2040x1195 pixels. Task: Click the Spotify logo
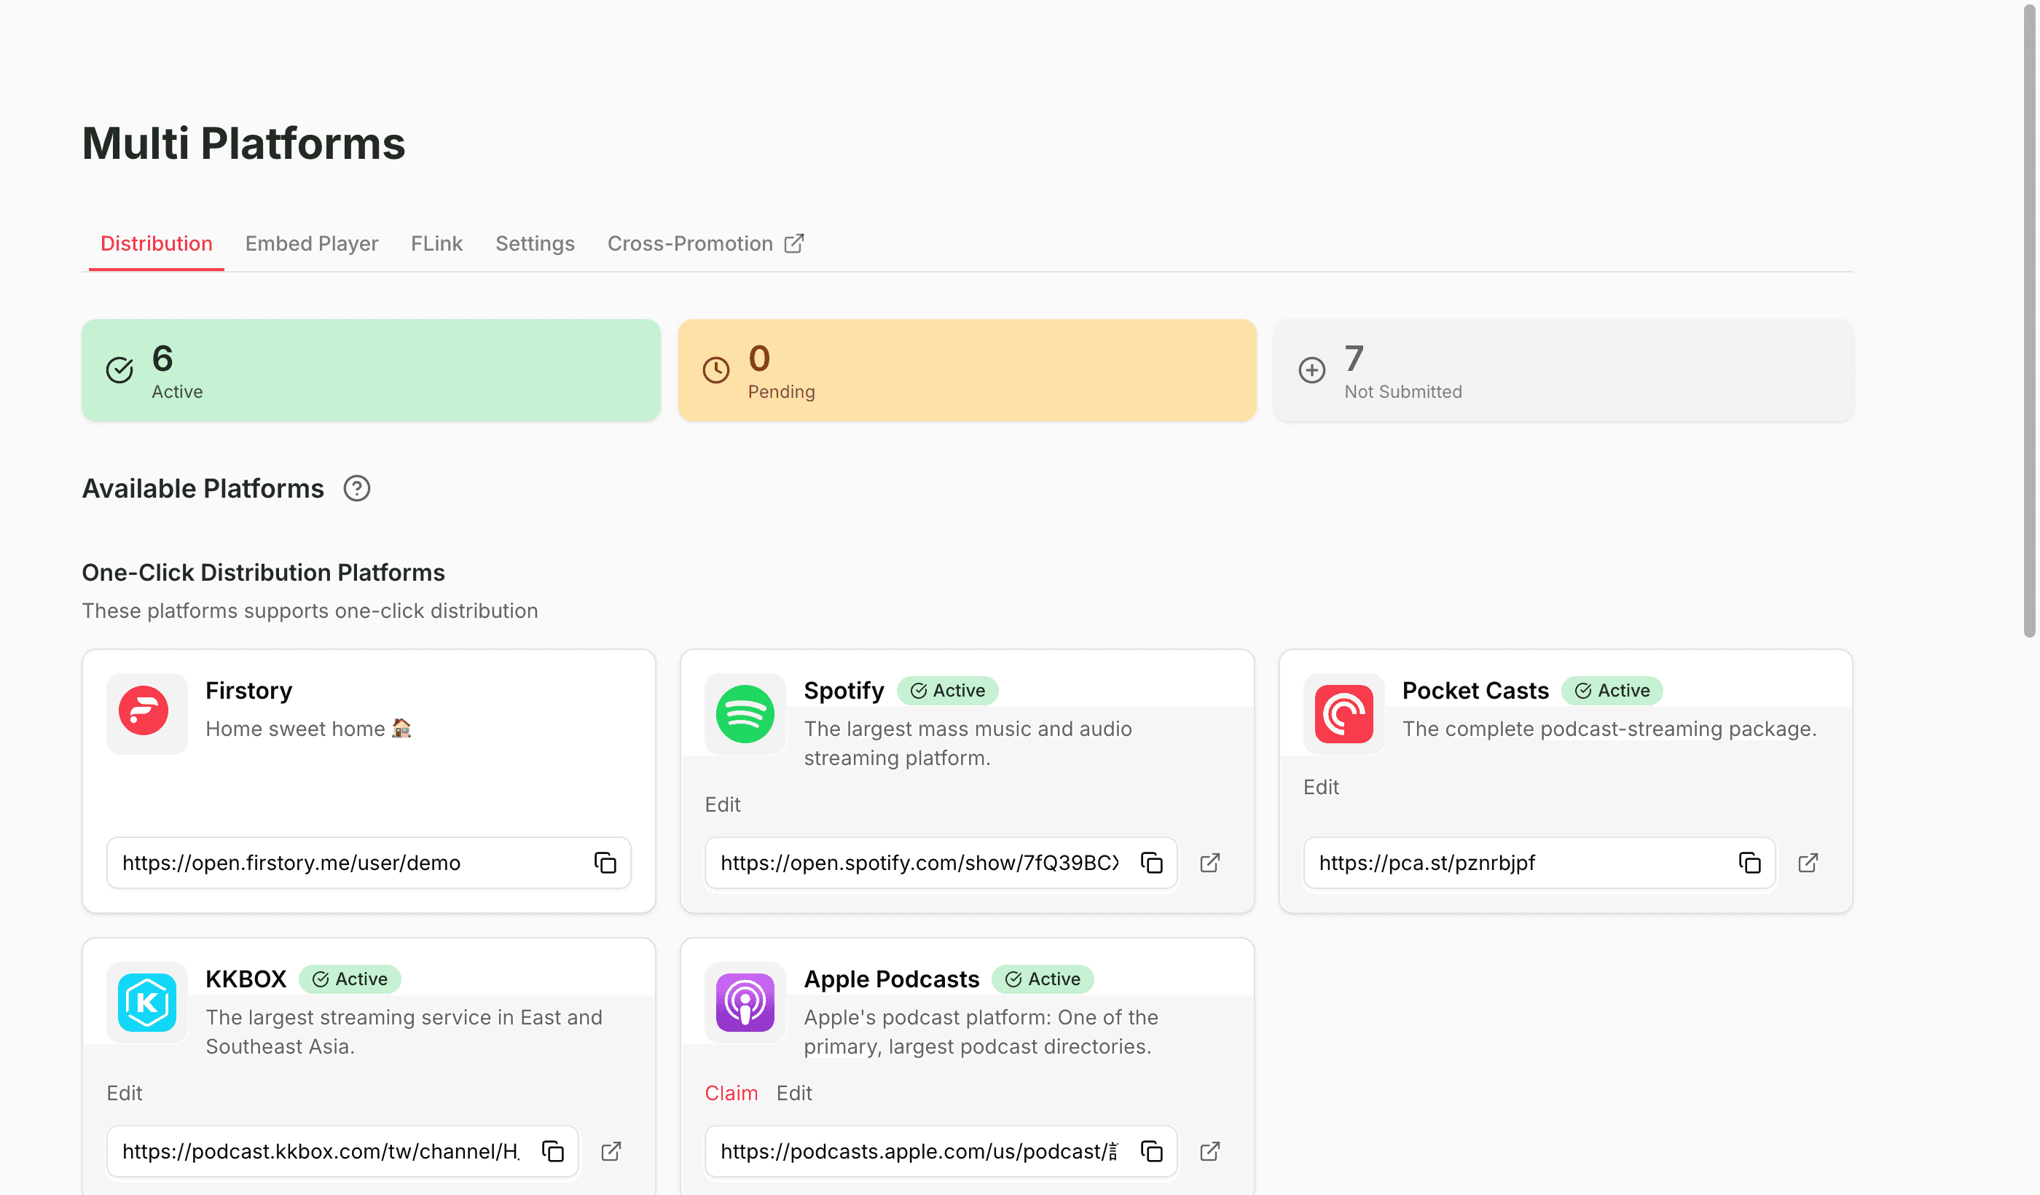(745, 713)
